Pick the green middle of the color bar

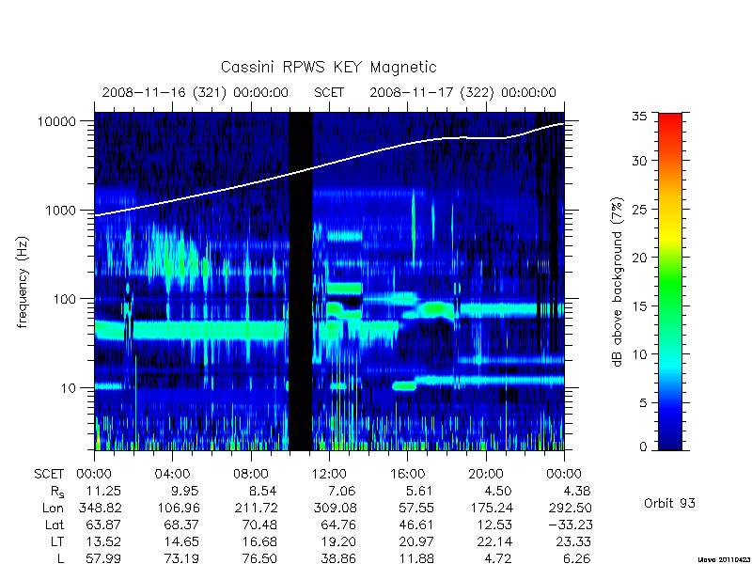[670, 282]
